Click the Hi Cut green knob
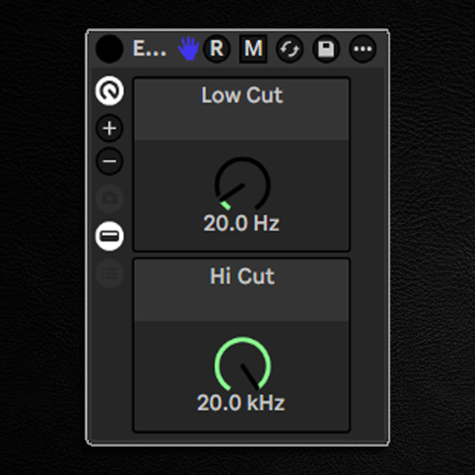 coord(242,364)
